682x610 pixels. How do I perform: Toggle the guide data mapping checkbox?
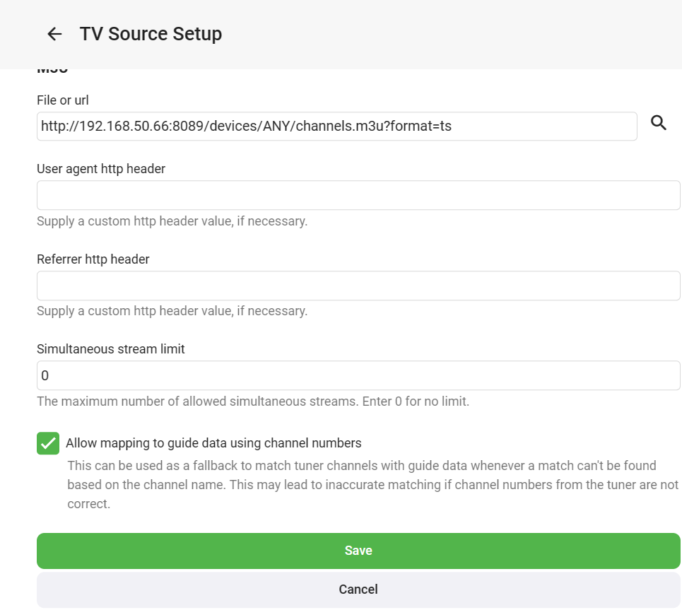tap(48, 444)
